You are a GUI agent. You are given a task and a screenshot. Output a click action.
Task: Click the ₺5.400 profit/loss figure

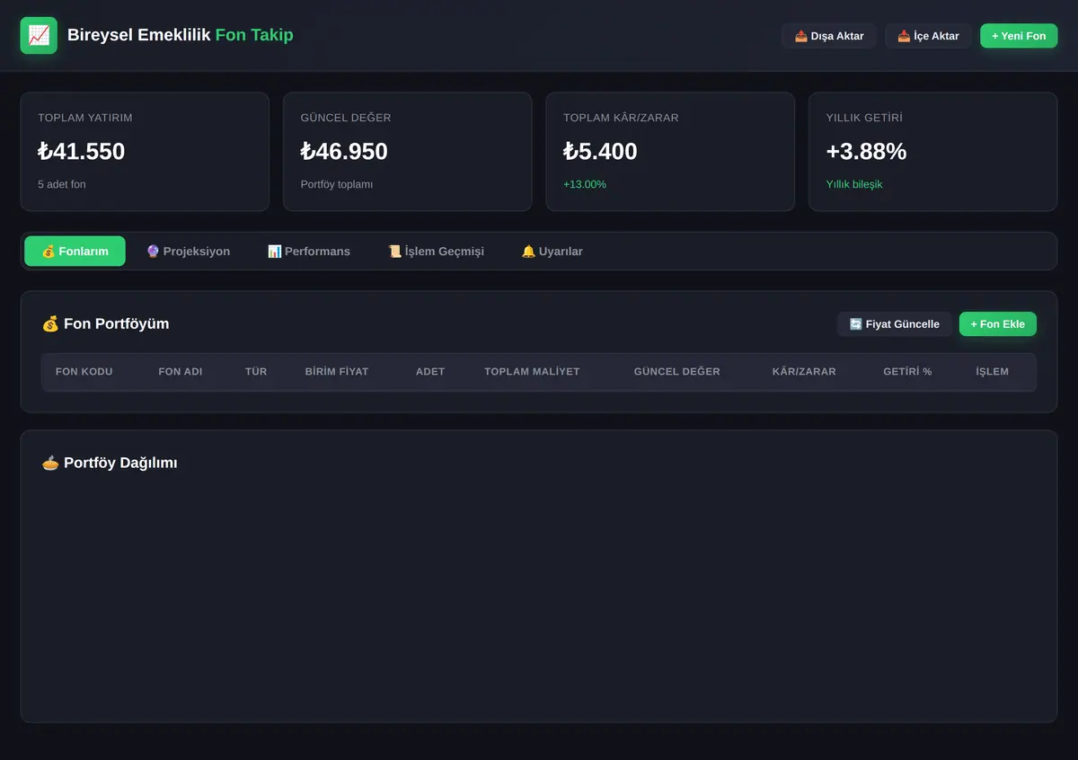pos(600,151)
